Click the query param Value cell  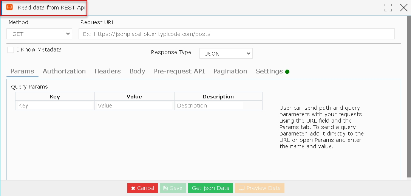pos(134,106)
